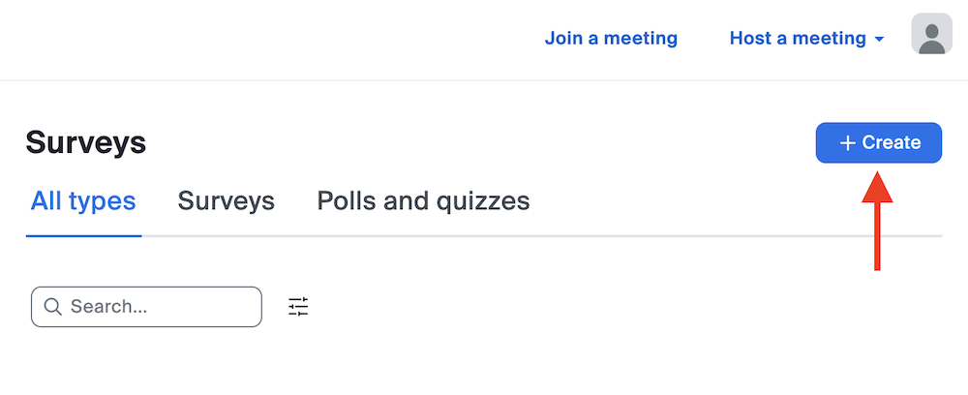Click the gray divider under Polls and quizzes
Viewport: 968px width, 395px height.
(423, 235)
